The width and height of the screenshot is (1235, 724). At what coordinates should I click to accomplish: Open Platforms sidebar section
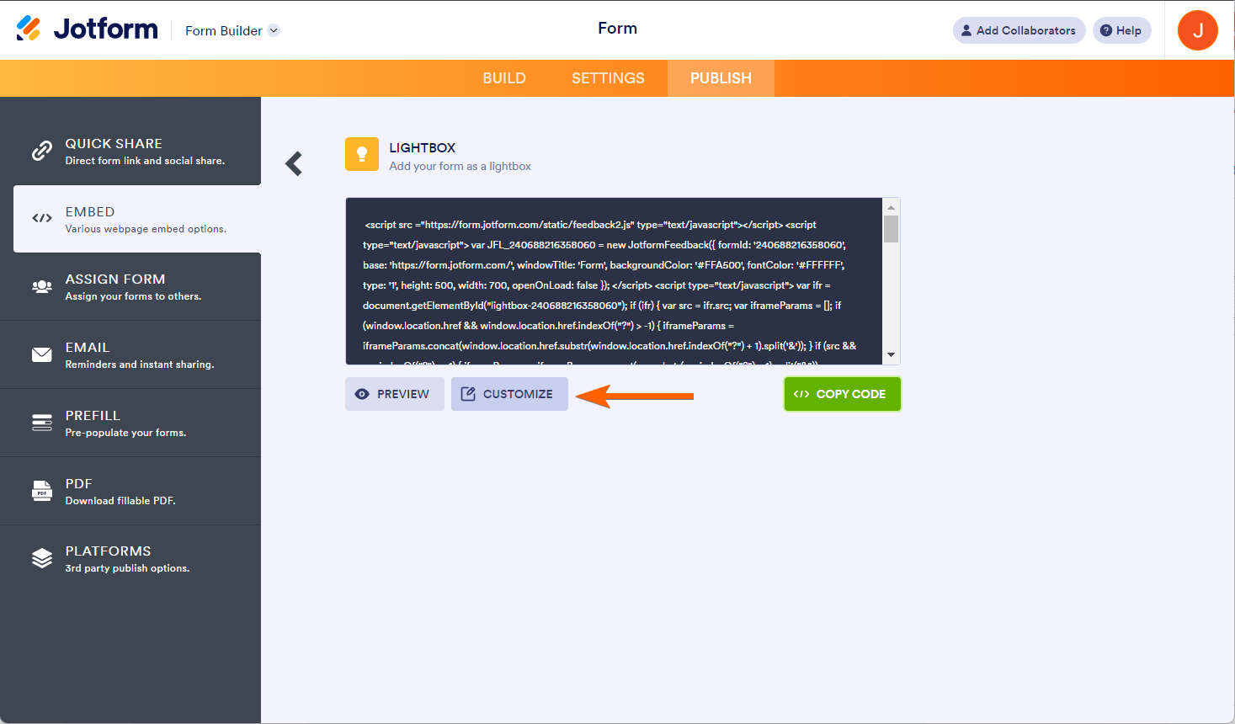click(x=130, y=558)
